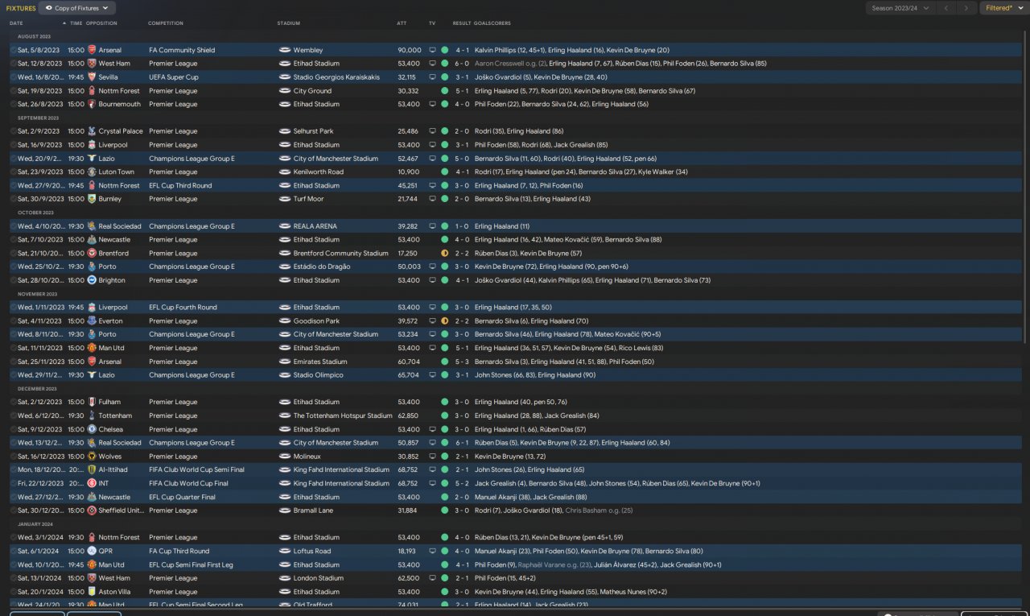1030x616 pixels.
Task: Click the Arsenal badge in the Community Shield row
Action: 92,50
